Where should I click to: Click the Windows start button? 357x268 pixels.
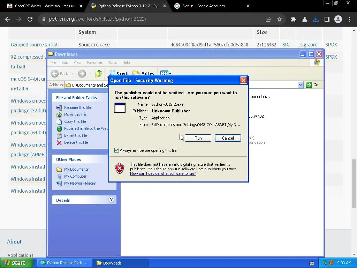click(17, 263)
